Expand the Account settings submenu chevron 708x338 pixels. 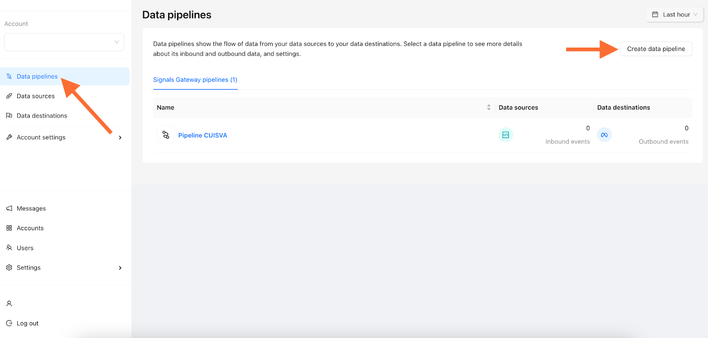[x=120, y=137]
